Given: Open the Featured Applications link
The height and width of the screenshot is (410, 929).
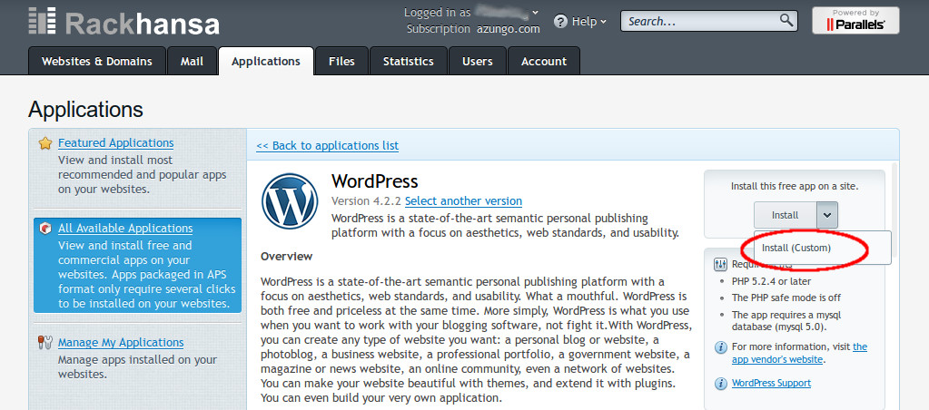Looking at the screenshot, I should (115, 143).
